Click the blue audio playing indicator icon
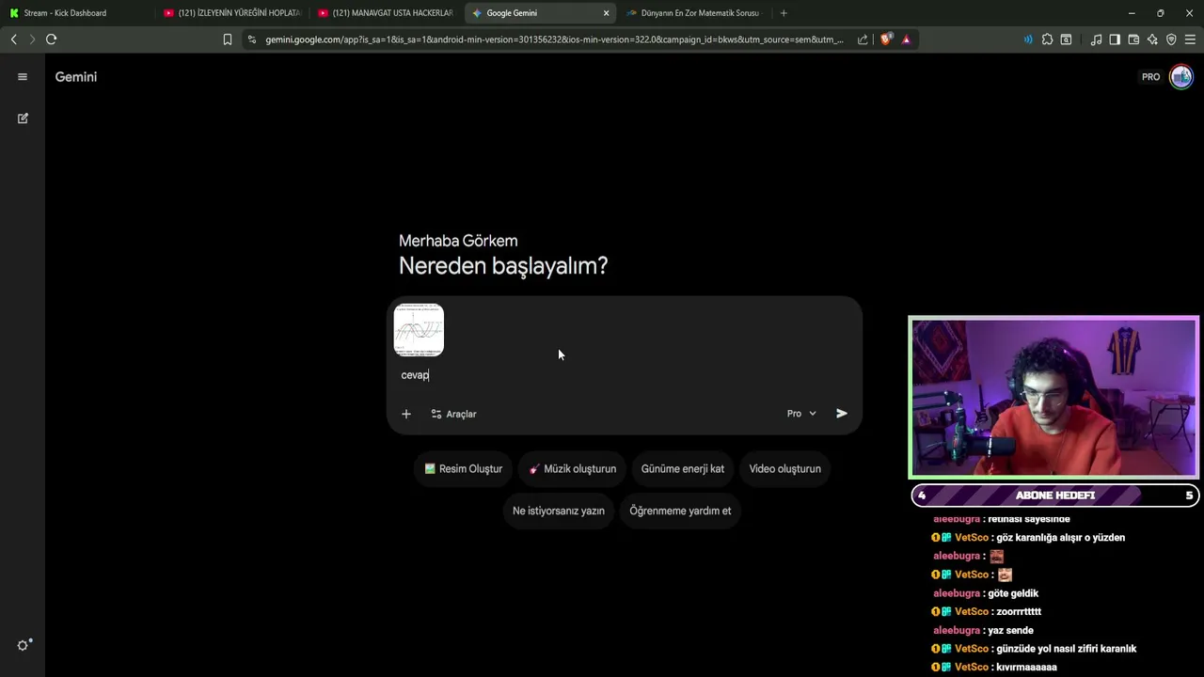 point(1028,39)
